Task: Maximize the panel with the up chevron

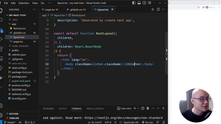Action: click(158, 108)
